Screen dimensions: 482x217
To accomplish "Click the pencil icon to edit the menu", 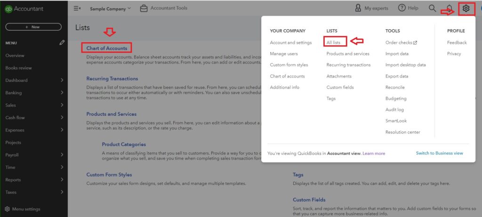I will click(x=62, y=43).
